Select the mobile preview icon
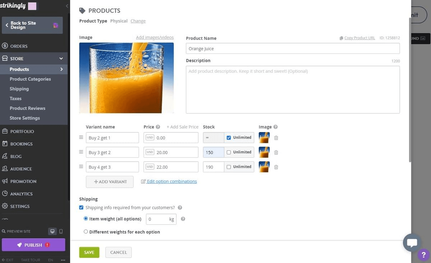This screenshot has height=263, width=431. tap(61, 231)
